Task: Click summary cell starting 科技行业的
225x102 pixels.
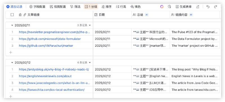Action: click(x=151, y=32)
